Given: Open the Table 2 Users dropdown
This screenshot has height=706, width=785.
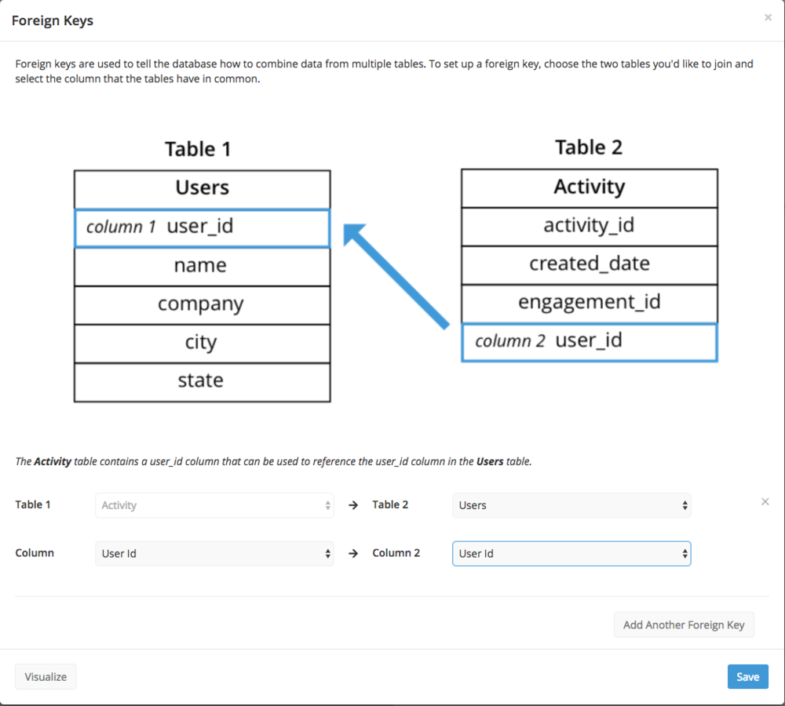Looking at the screenshot, I should click(571, 505).
